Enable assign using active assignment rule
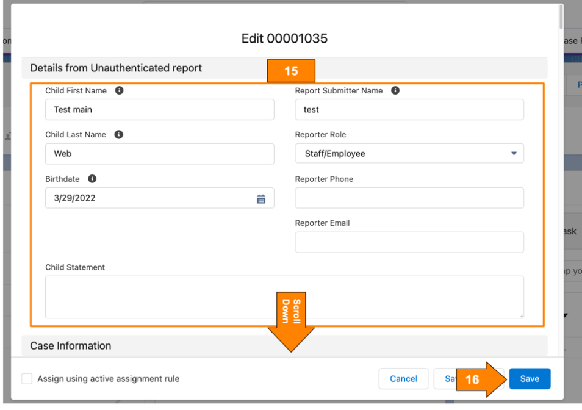Image resolution: width=582 pixels, height=410 pixels. pyautogui.click(x=27, y=378)
